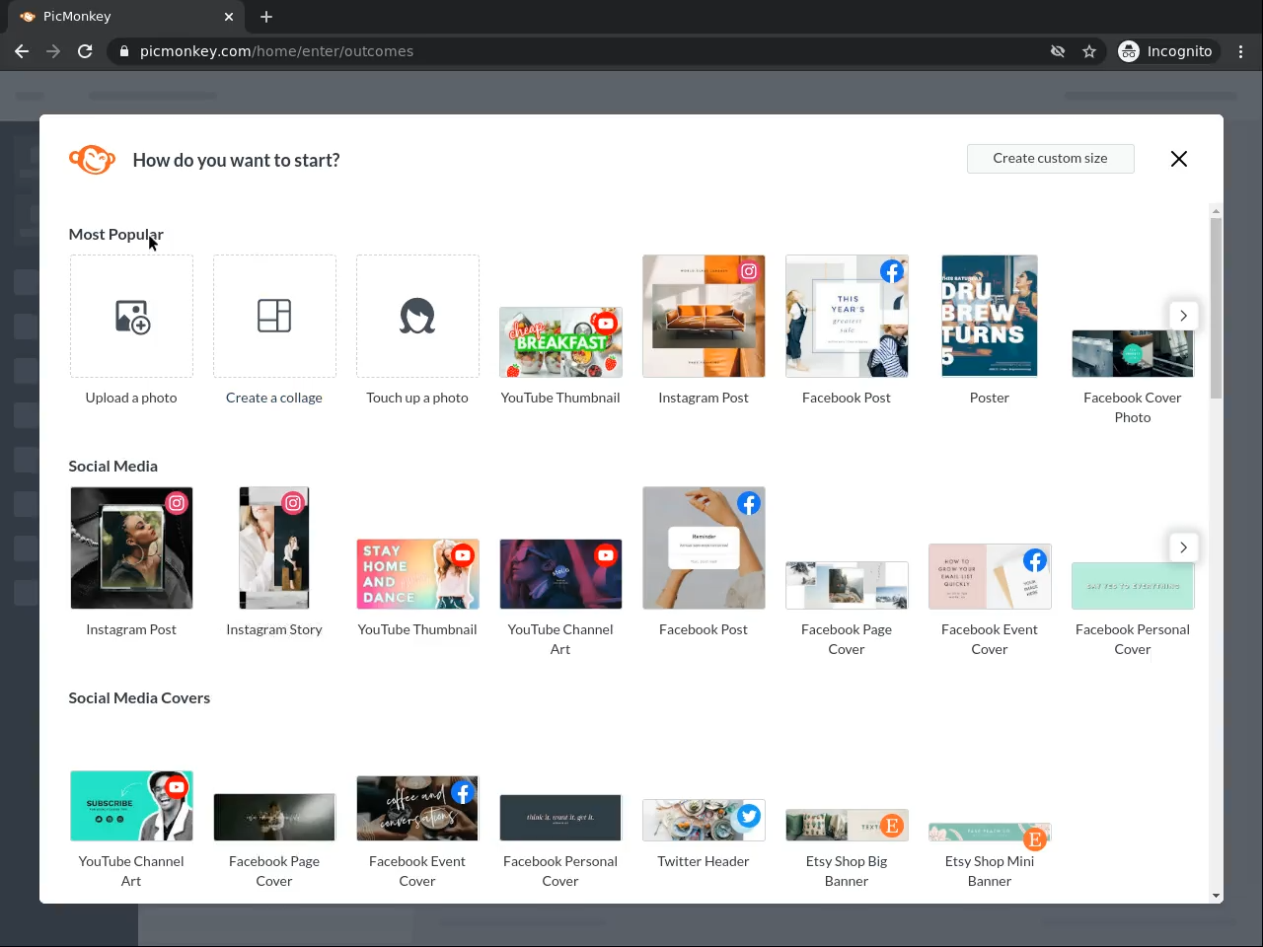Pick Facebook Personal Cover under Social Media Covers
The height and width of the screenshot is (947, 1263).
560,818
